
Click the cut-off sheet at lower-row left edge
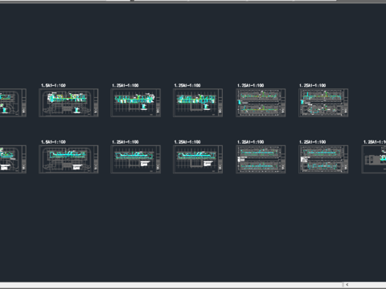(13, 159)
